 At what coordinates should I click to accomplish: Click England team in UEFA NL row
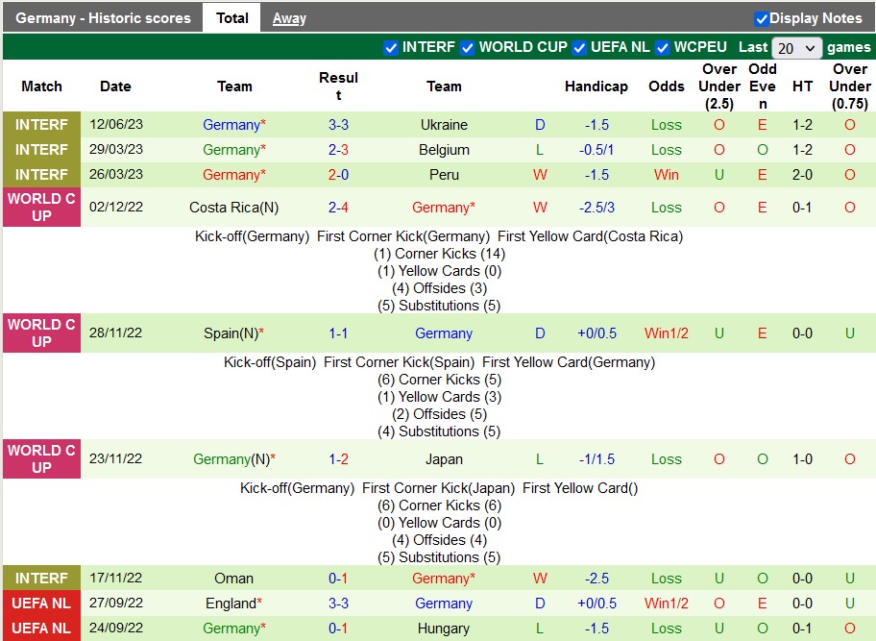click(x=231, y=604)
